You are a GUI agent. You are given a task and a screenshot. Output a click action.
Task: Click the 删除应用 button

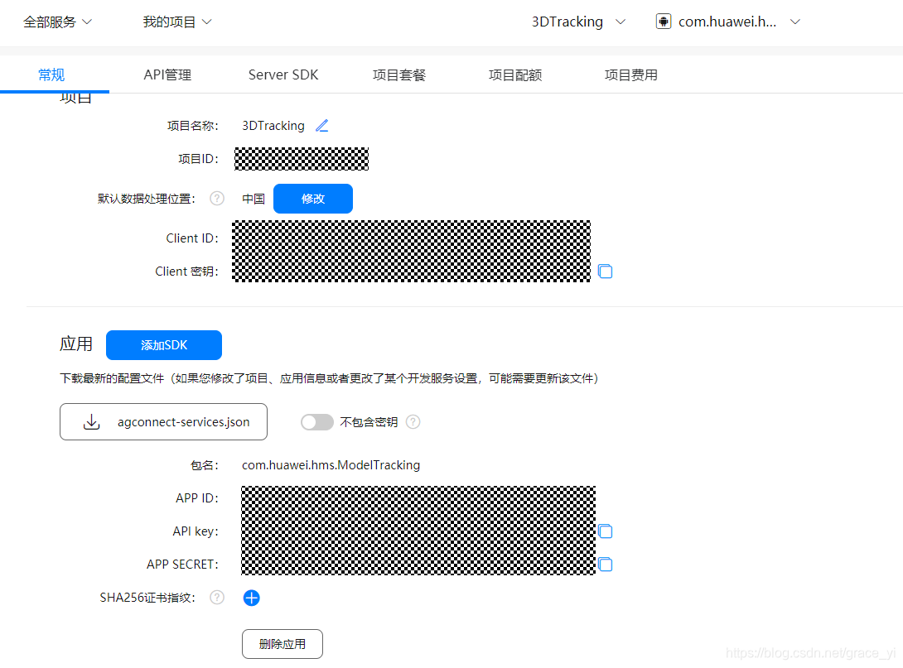click(282, 644)
